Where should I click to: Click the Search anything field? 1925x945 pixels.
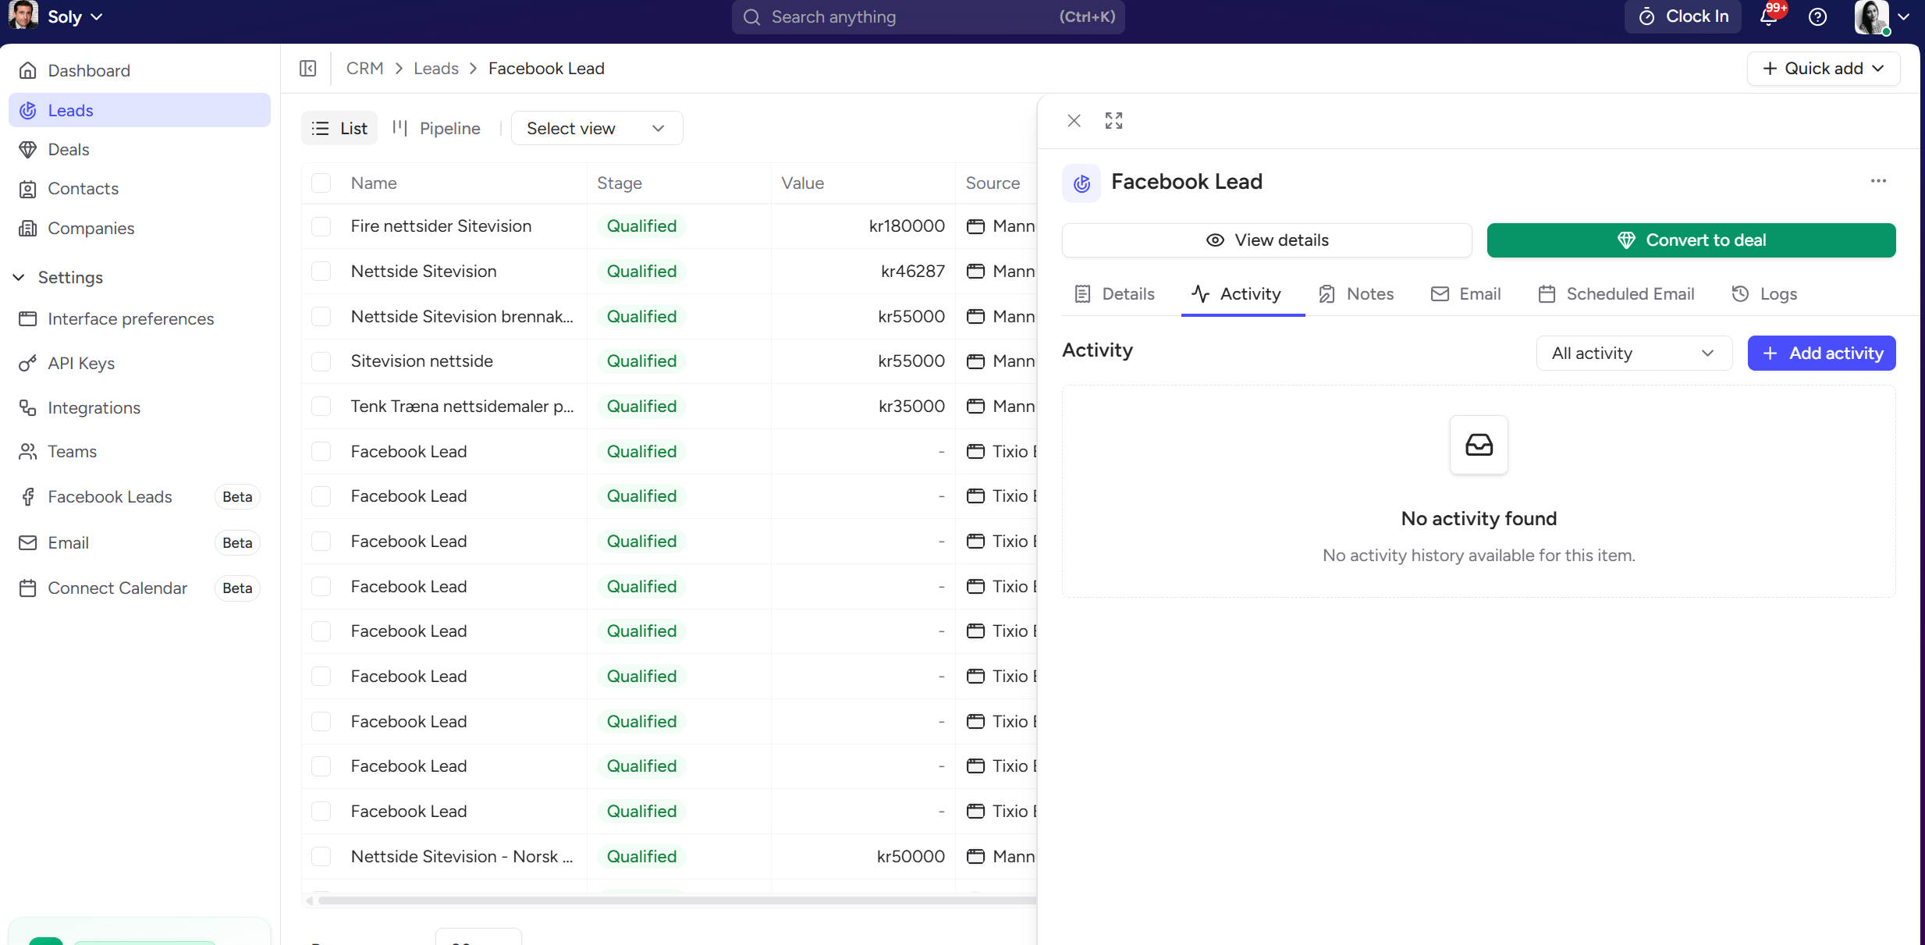coord(927,17)
